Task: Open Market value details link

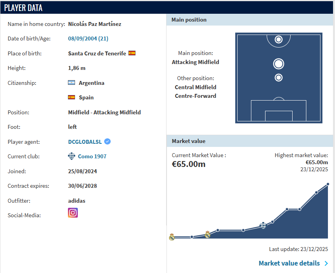Action: 289,263
